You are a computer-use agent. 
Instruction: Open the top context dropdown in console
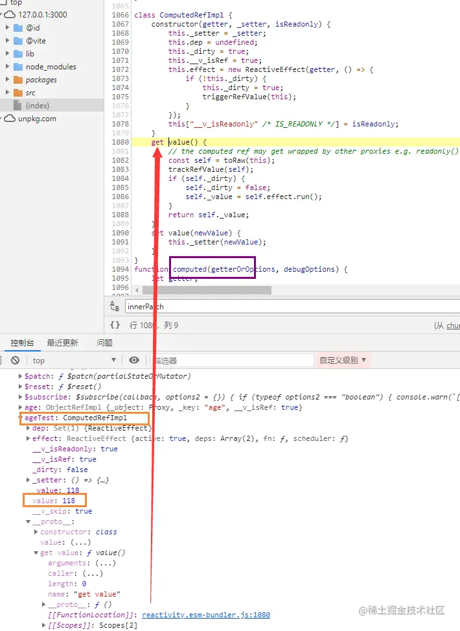(x=74, y=360)
